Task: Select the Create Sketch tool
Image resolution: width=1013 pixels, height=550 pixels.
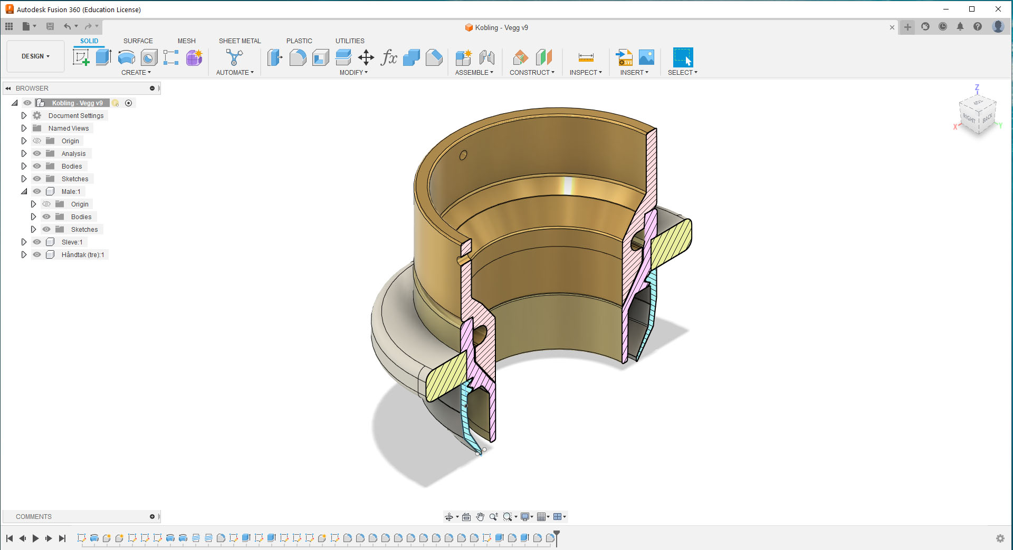Action: (81, 57)
